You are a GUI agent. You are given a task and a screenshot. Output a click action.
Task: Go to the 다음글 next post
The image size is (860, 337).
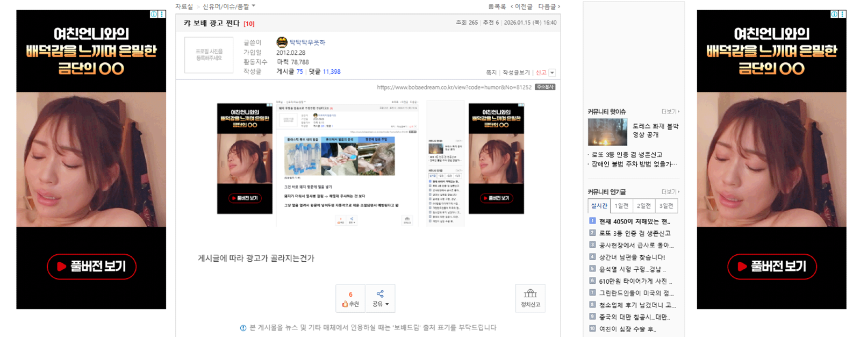[x=549, y=6]
